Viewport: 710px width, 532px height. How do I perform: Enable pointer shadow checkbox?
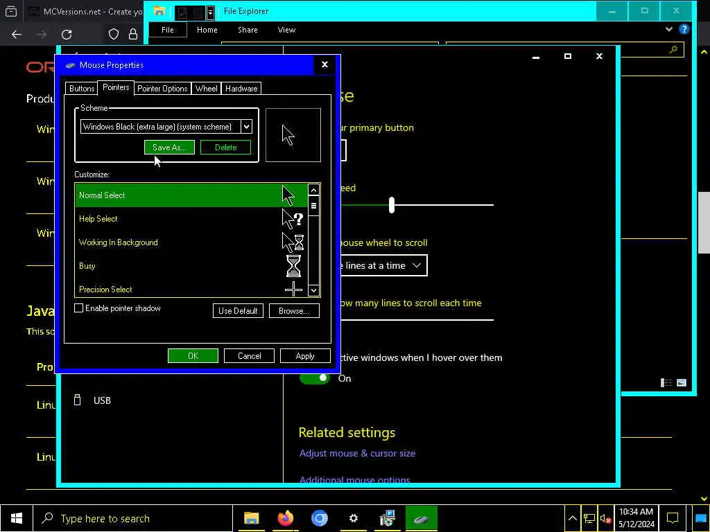79,308
